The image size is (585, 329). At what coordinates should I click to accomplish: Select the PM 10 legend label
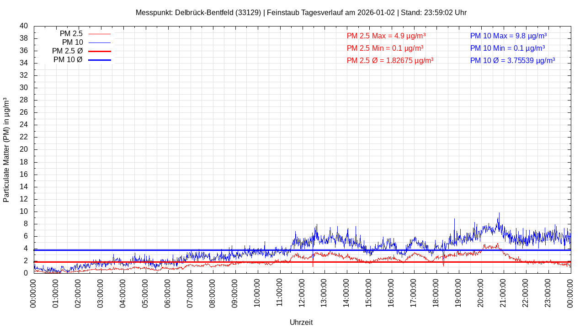(x=72, y=42)
